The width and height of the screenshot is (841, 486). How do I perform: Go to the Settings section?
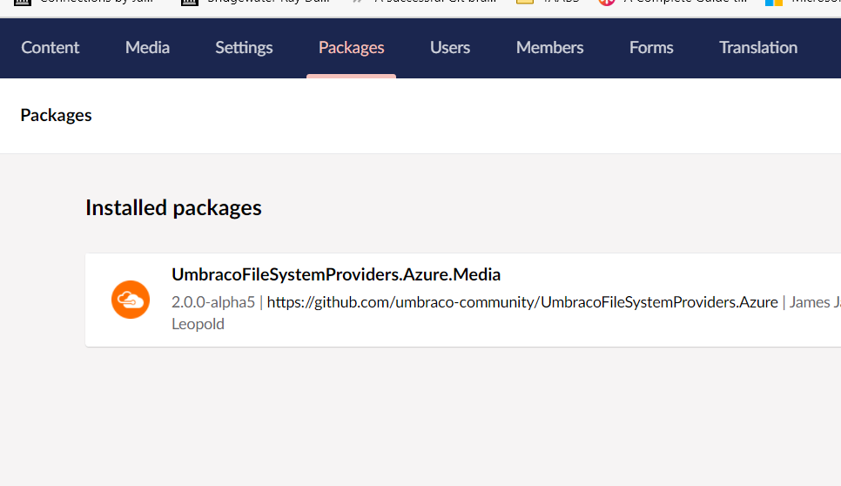(x=244, y=48)
